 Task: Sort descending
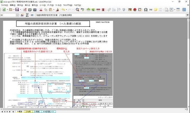pyautogui.click(x=119, y=9)
